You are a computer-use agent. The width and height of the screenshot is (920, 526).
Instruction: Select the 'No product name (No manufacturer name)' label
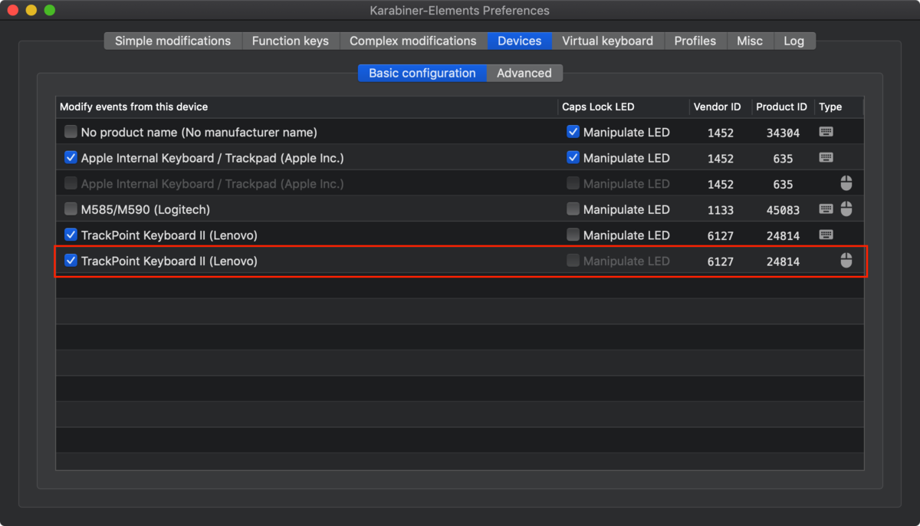199,132
